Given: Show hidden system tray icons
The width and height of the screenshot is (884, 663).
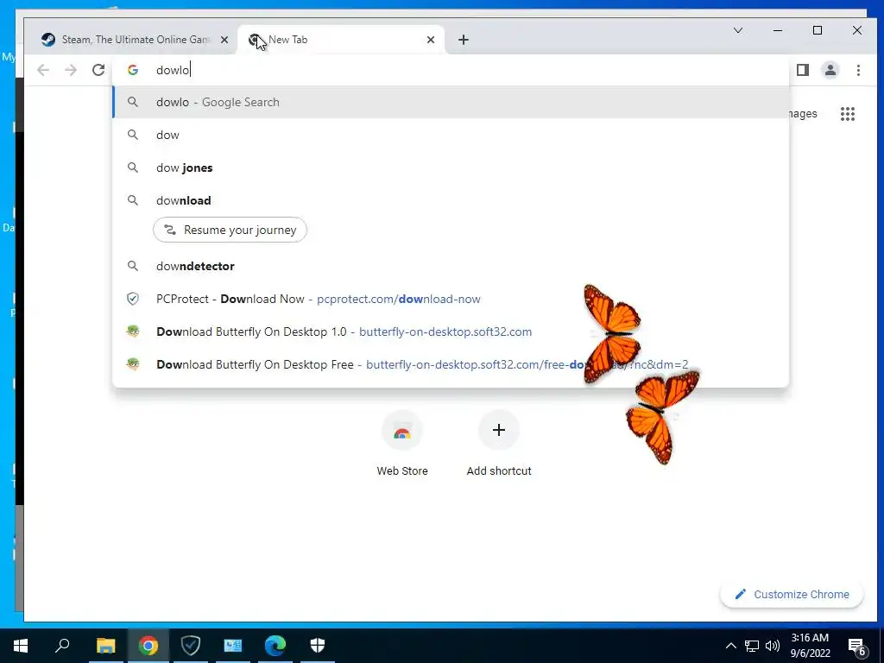Looking at the screenshot, I should [x=730, y=646].
